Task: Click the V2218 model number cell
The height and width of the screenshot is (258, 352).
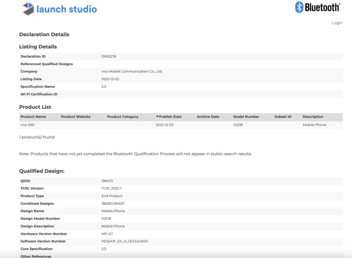Action: [238, 125]
